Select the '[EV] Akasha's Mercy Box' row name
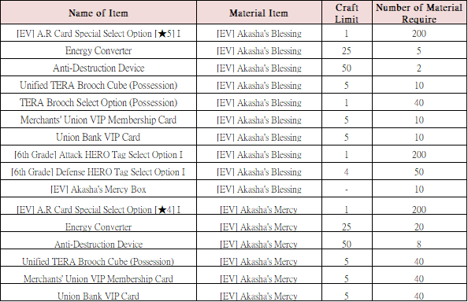The image size is (468, 302). [98, 189]
